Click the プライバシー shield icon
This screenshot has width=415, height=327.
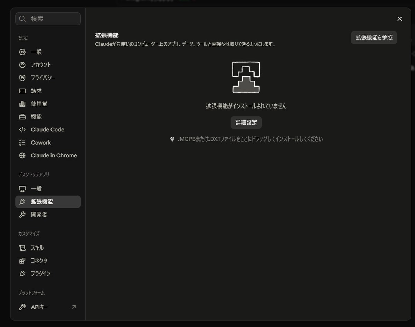[x=22, y=78]
